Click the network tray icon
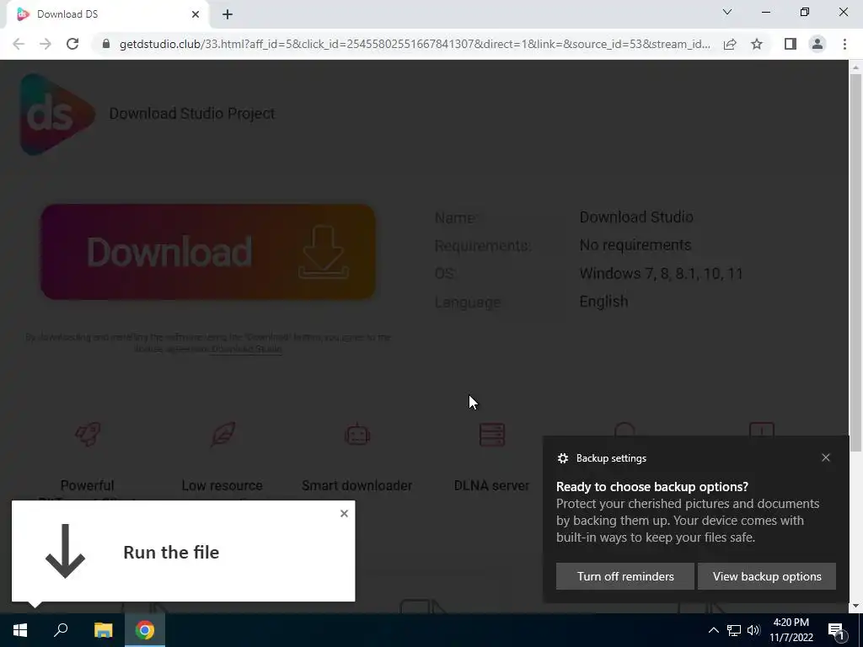863x647 pixels. click(734, 630)
